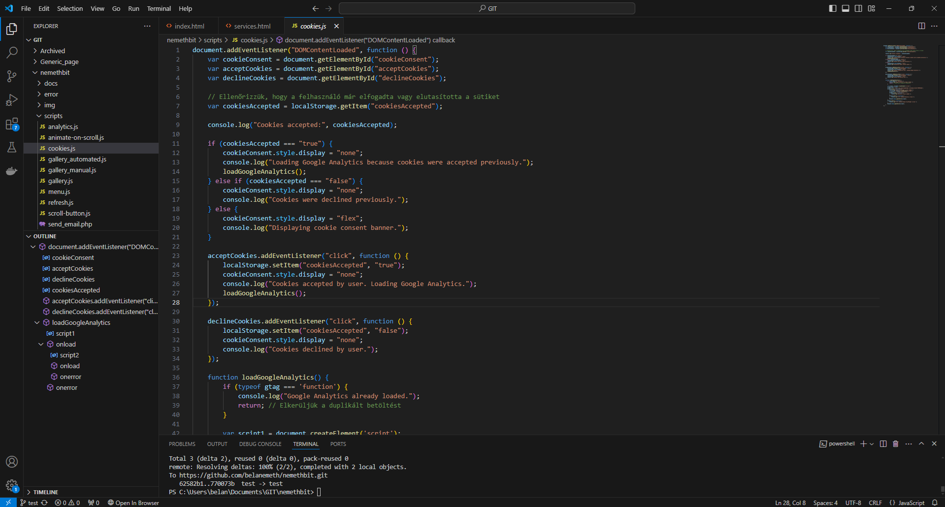Click Open In Browser in status bar
Image resolution: width=945 pixels, height=507 pixels.
(133, 503)
